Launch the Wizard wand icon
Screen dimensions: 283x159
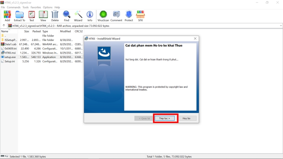(x=78, y=16)
